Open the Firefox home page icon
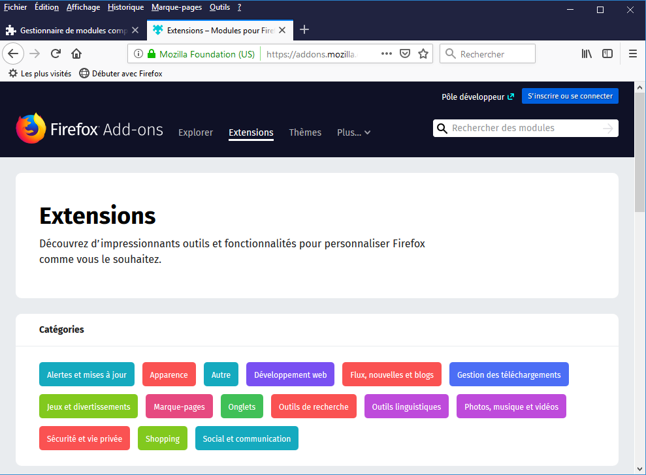The width and height of the screenshot is (646, 475). coord(76,54)
